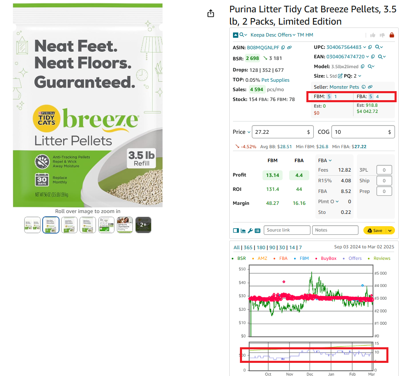Viewport: 404px width, 376px height.
Task: Click the copy icon next to ASIN B08MQGNLPF
Action: 283,48
